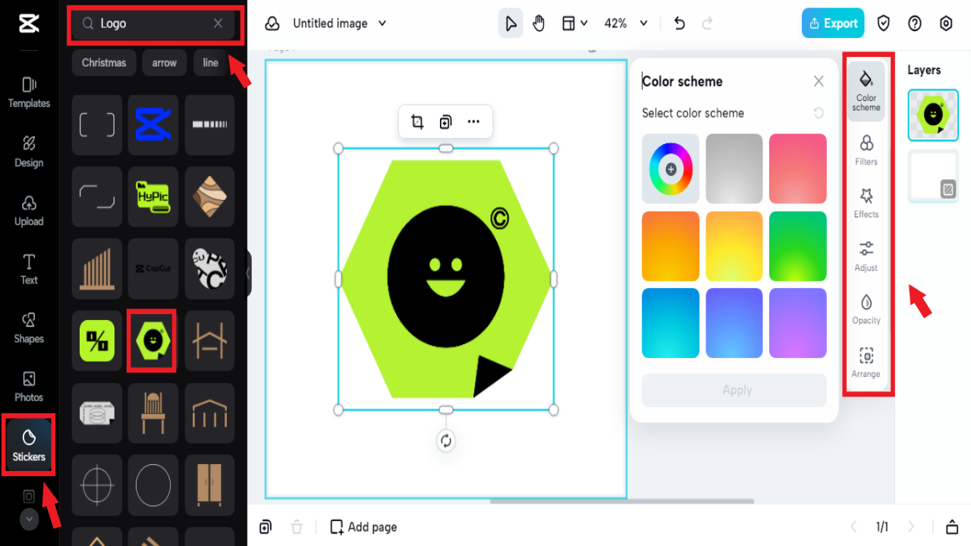Undo the last action
The height and width of the screenshot is (546, 971).
pos(679,23)
